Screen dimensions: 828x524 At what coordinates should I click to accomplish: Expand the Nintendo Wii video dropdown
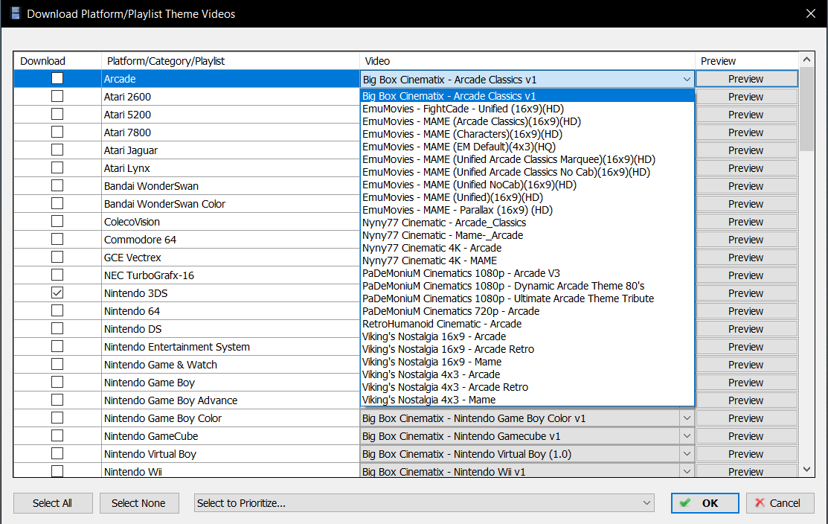pyautogui.click(x=687, y=471)
